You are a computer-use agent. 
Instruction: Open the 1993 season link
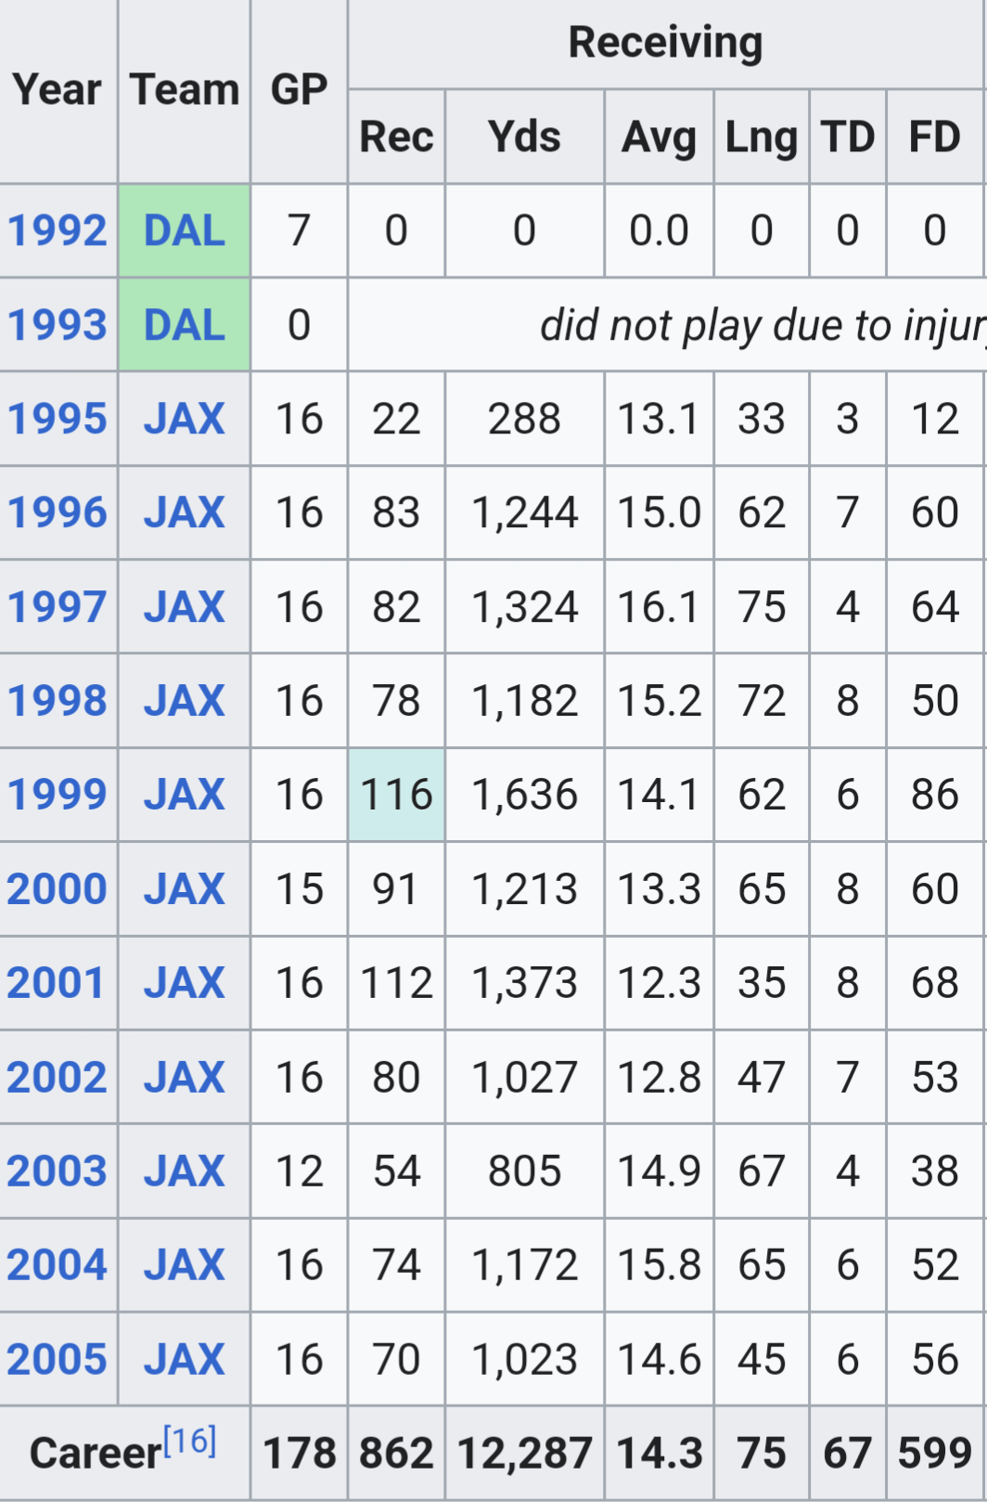pos(58,326)
